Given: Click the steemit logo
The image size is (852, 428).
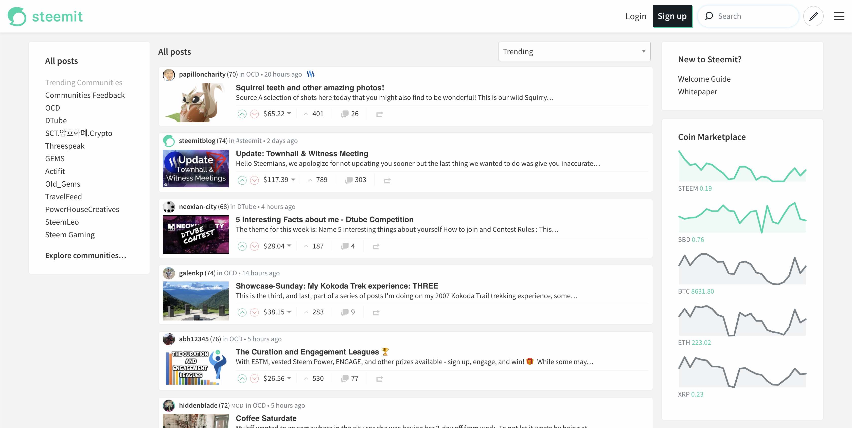Looking at the screenshot, I should 45,16.
